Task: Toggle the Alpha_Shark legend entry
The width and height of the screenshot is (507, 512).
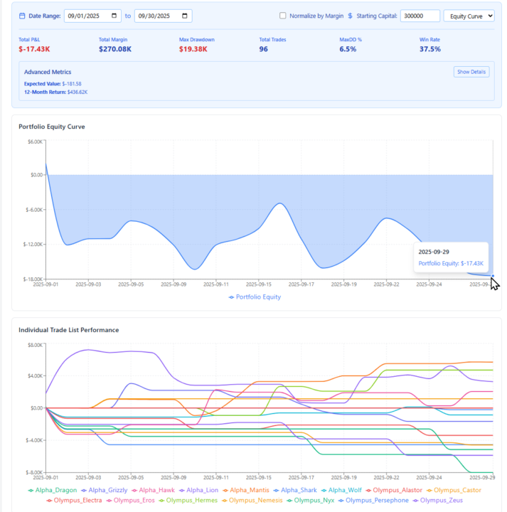Action: pos(298,490)
